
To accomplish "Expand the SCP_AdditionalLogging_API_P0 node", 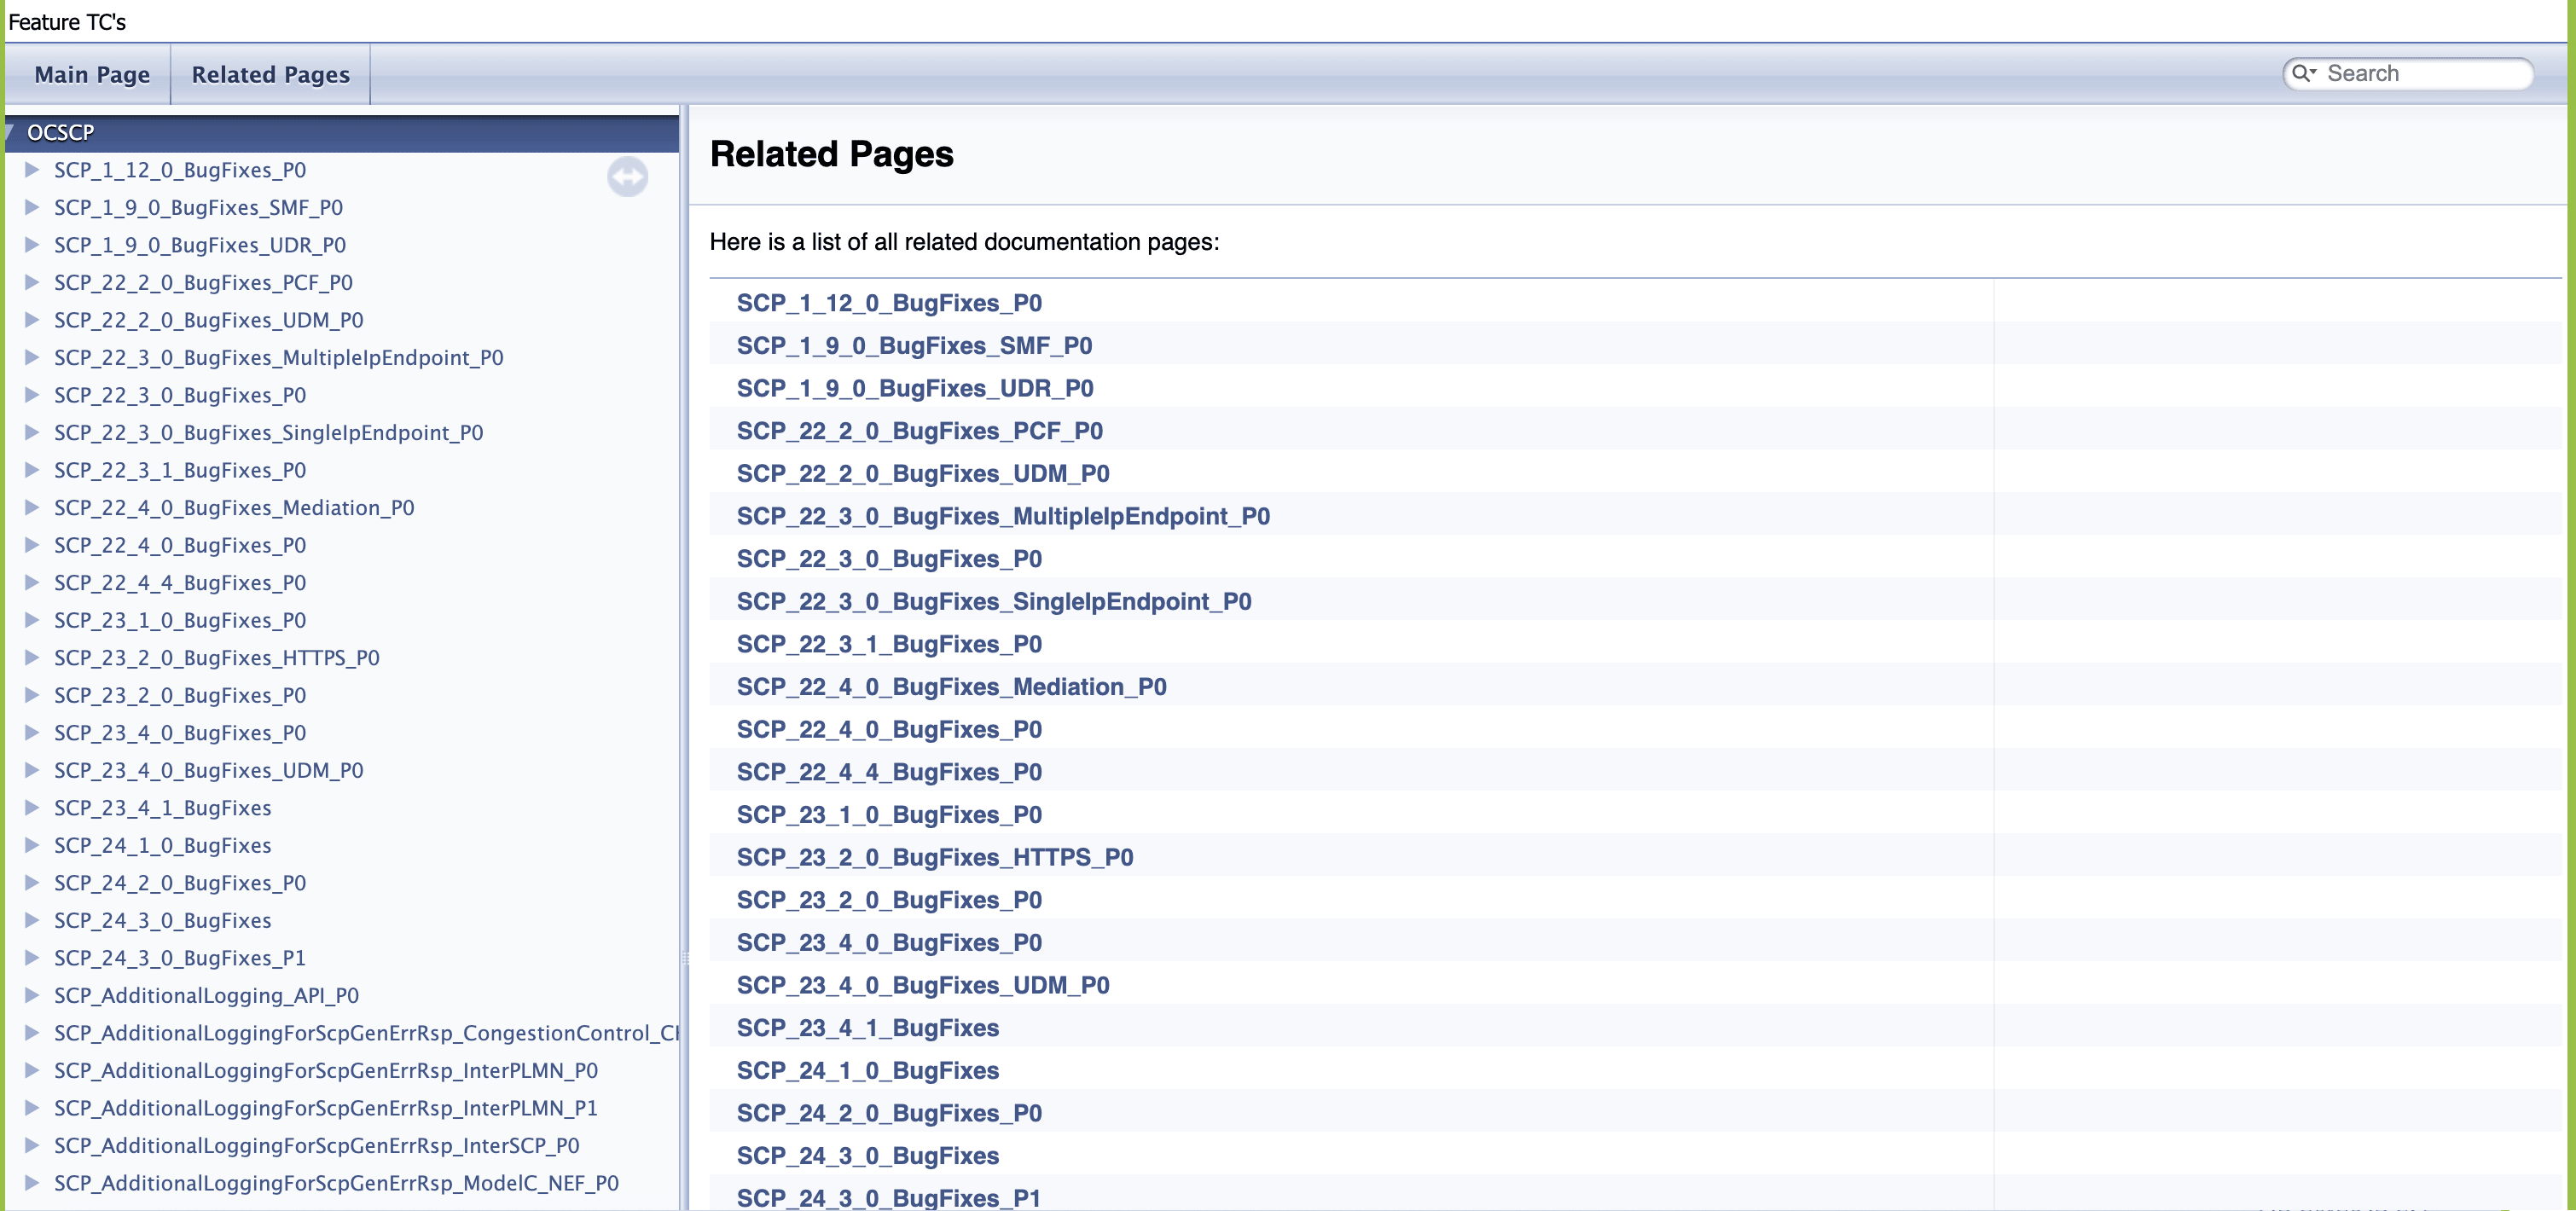I will [32, 995].
